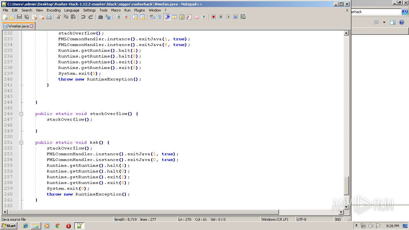Show the Document Map panel icon
The height and width of the screenshot is (230, 409).
[182, 17]
